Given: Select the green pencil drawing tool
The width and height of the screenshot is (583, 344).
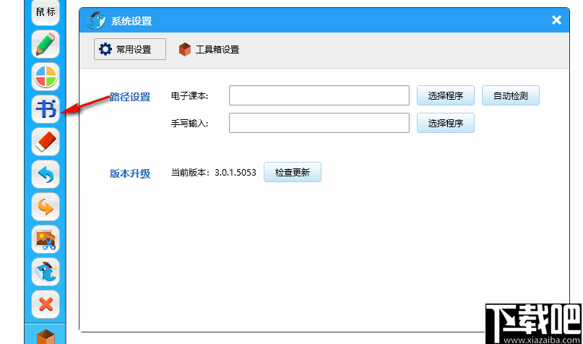Looking at the screenshot, I should [46, 44].
